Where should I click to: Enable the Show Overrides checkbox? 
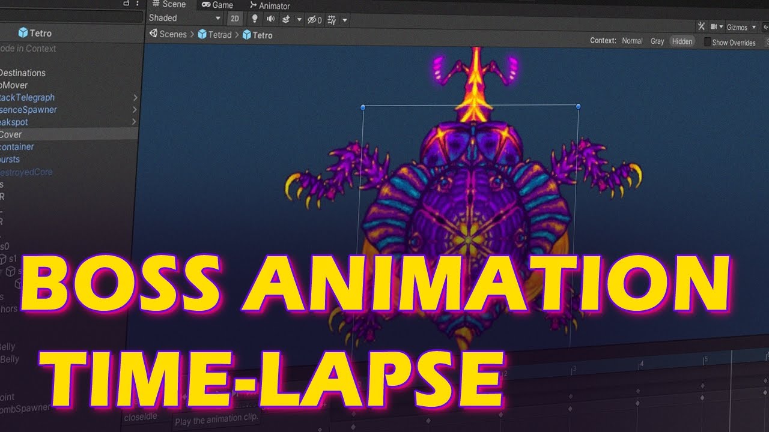tap(707, 42)
